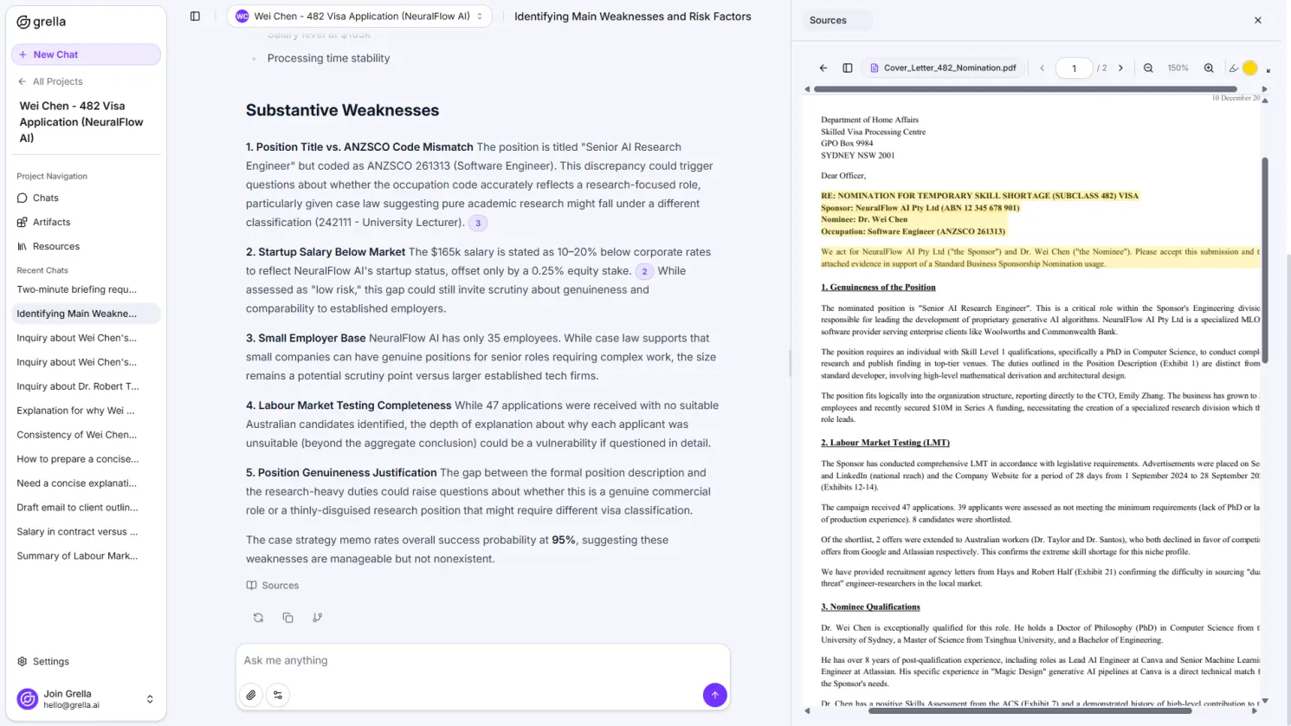Start a New Chat
The height and width of the screenshot is (726, 1291).
pos(86,55)
